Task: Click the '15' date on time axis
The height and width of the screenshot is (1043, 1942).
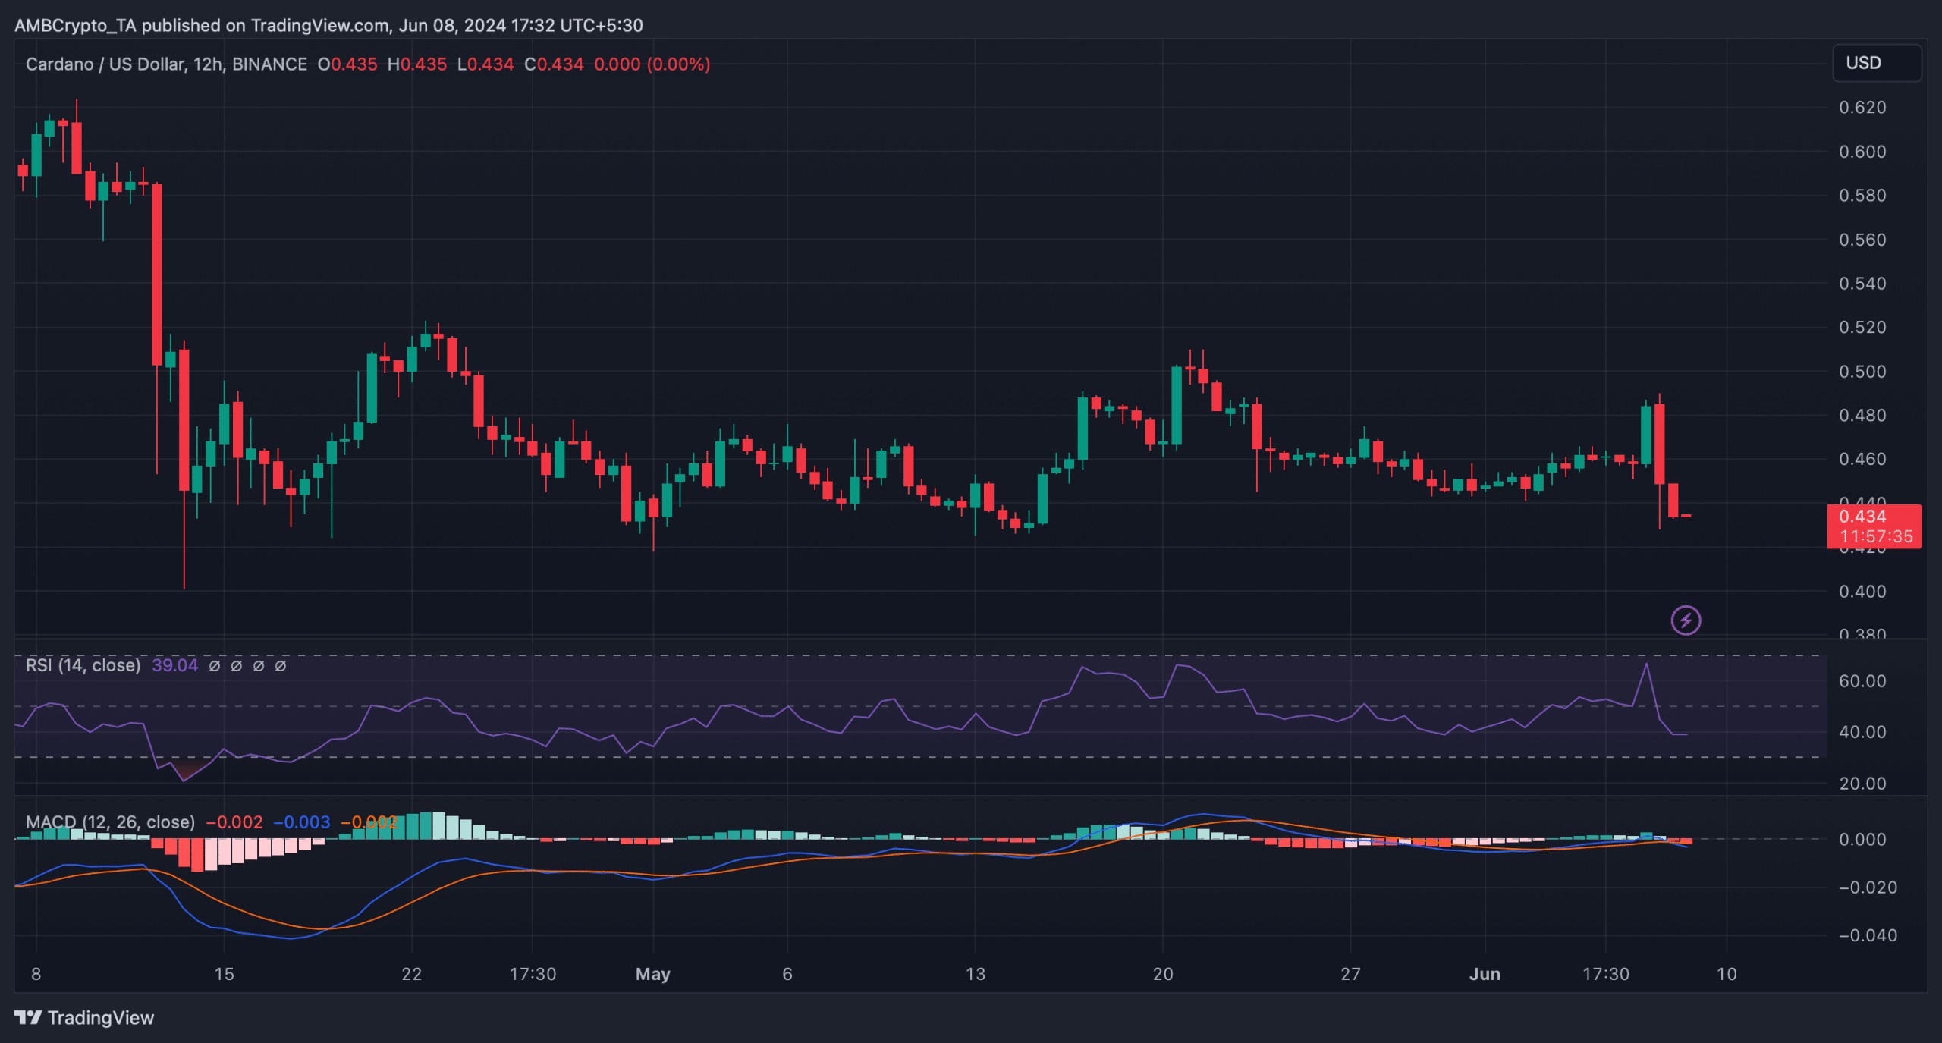Action: point(224,974)
